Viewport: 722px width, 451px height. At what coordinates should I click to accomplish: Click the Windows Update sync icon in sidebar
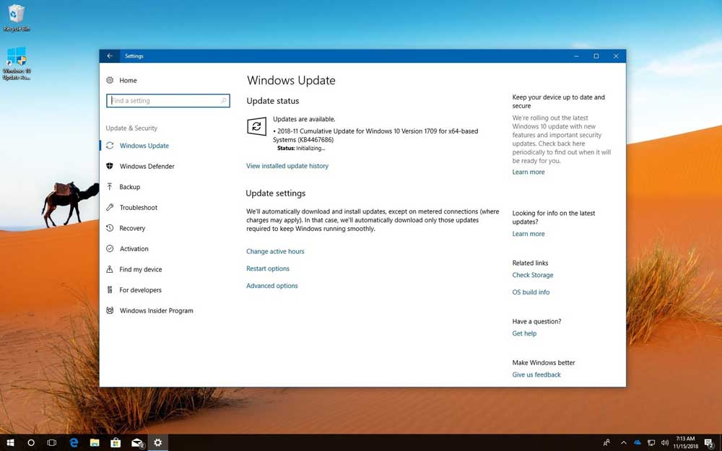(110, 146)
